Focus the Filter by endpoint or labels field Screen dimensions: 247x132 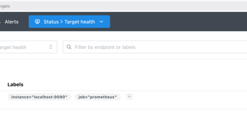point(155,47)
